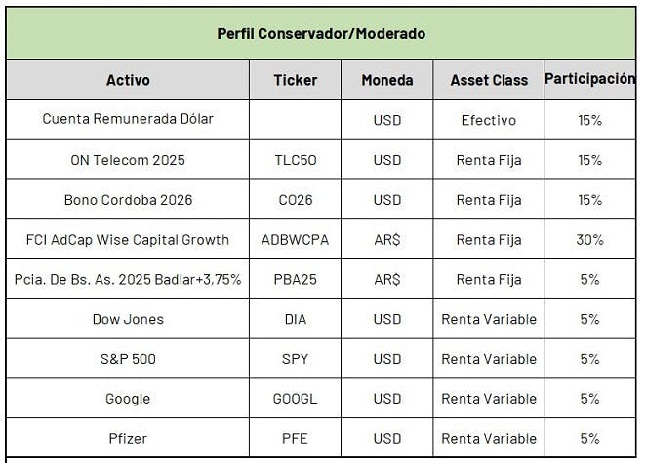Select the TLC5O ticker cell

click(296, 160)
